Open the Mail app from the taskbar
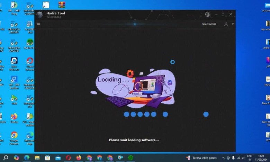The width and height of the screenshot is (270, 162). pyautogui.click(x=58, y=158)
